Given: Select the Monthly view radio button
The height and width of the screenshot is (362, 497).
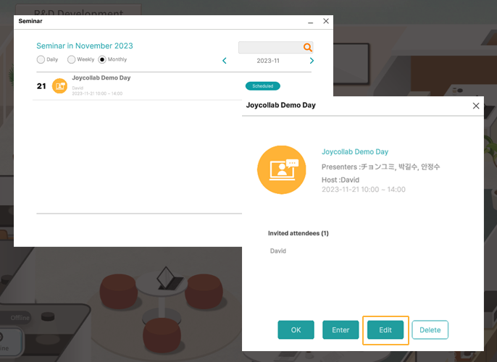Looking at the screenshot, I should click(x=102, y=59).
